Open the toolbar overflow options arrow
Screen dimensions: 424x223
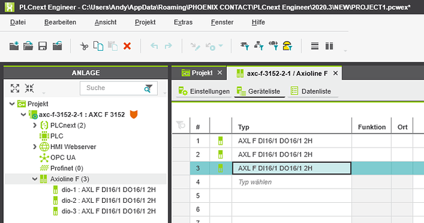pos(345,51)
